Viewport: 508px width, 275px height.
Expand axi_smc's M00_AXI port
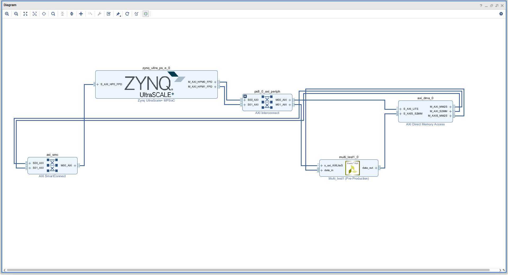[75, 166]
